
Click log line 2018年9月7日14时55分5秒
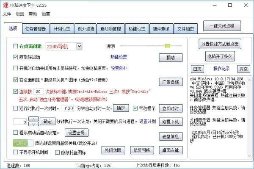[215, 132]
